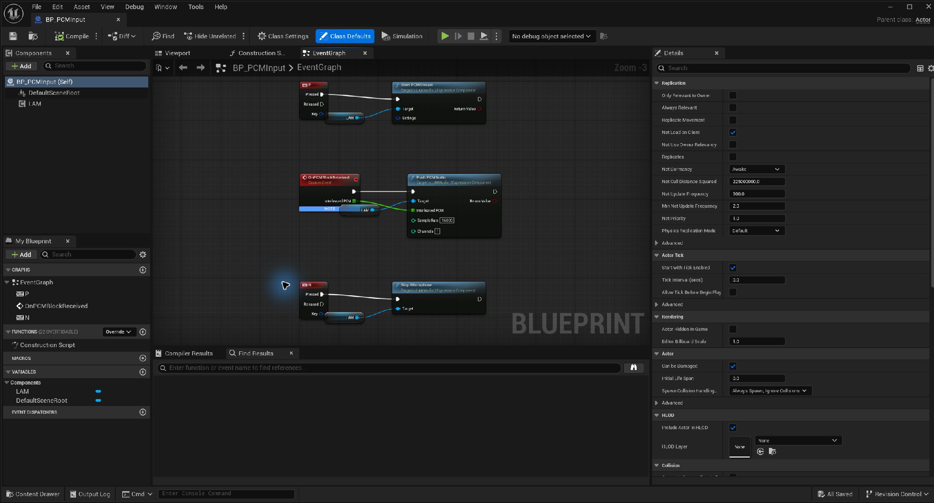Open the Debug menu

coord(134,7)
